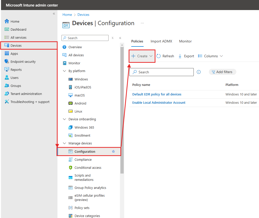Click Home breadcrumb link
The image size is (259, 218).
point(67,15)
